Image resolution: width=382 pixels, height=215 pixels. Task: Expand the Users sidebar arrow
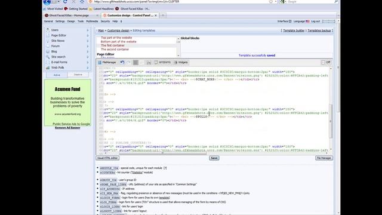click(88, 30)
